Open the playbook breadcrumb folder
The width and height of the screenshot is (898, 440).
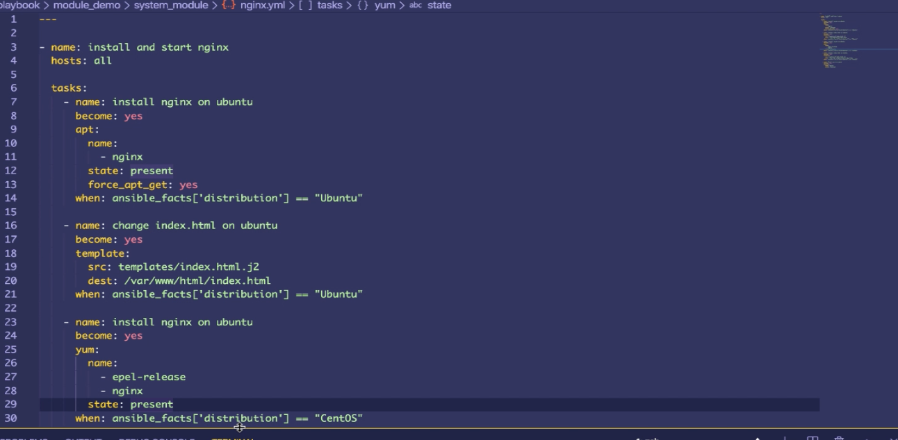(x=19, y=6)
